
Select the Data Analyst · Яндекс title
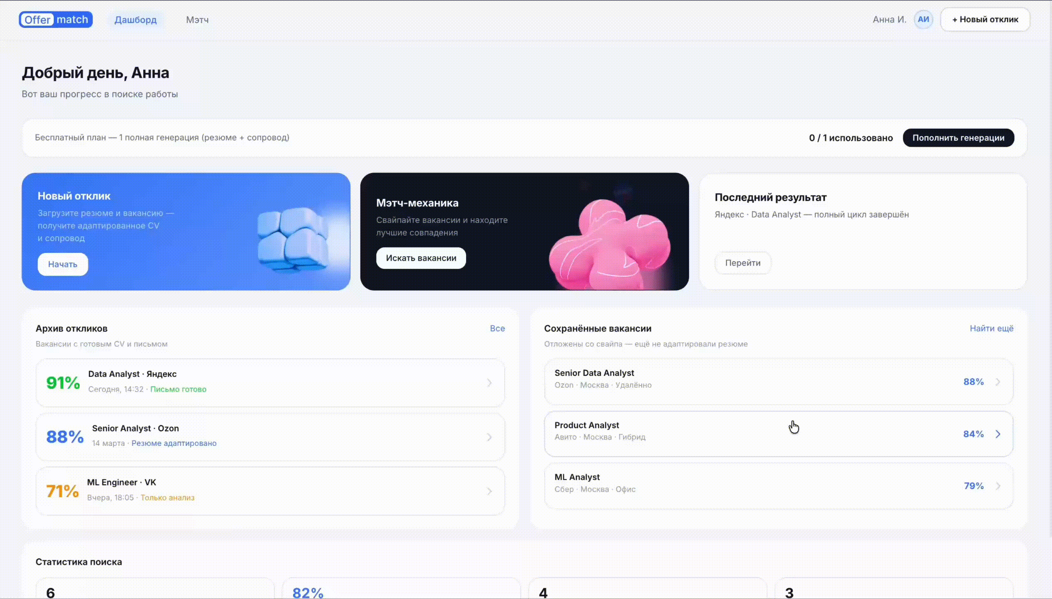coord(132,374)
